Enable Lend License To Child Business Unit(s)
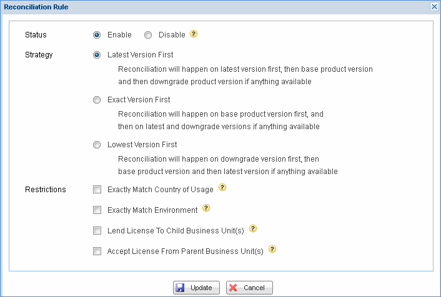Image resolution: width=441 pixels, height=297 pixels. click(97, 231)
